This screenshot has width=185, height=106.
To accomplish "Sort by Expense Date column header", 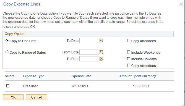I will (81, 76).
